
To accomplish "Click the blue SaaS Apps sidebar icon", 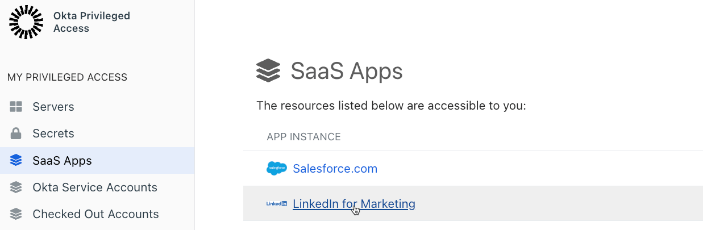I will coord(16,161).
